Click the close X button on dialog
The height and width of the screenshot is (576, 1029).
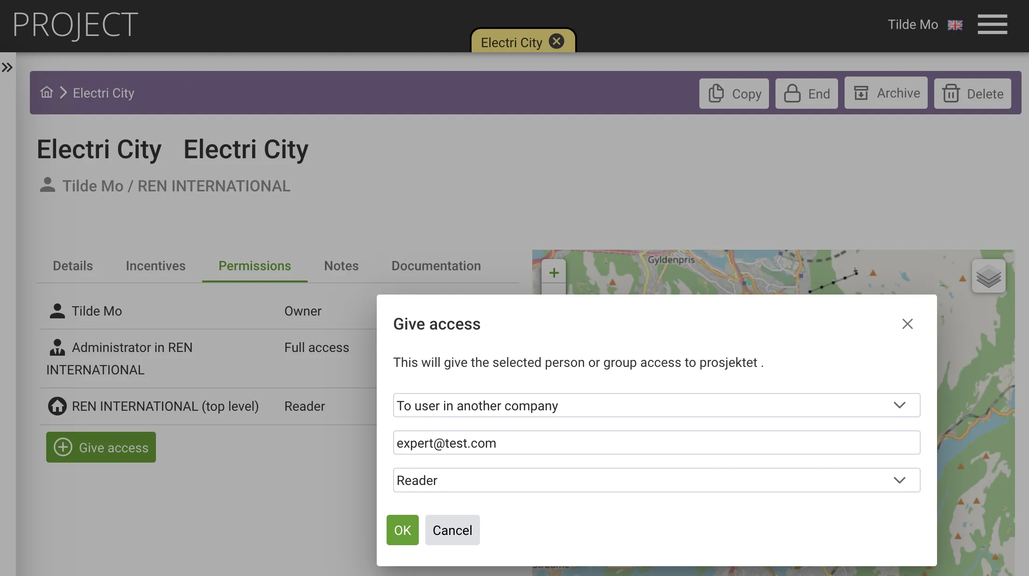pos(908,323)
